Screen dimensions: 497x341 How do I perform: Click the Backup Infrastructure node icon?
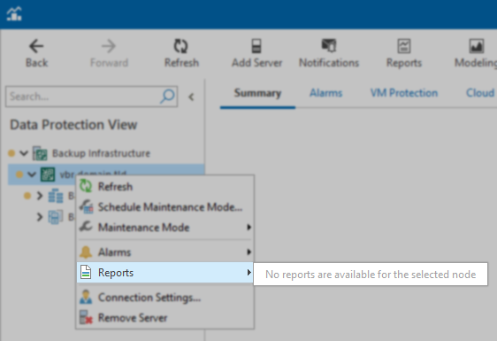(x=40, y=153)
